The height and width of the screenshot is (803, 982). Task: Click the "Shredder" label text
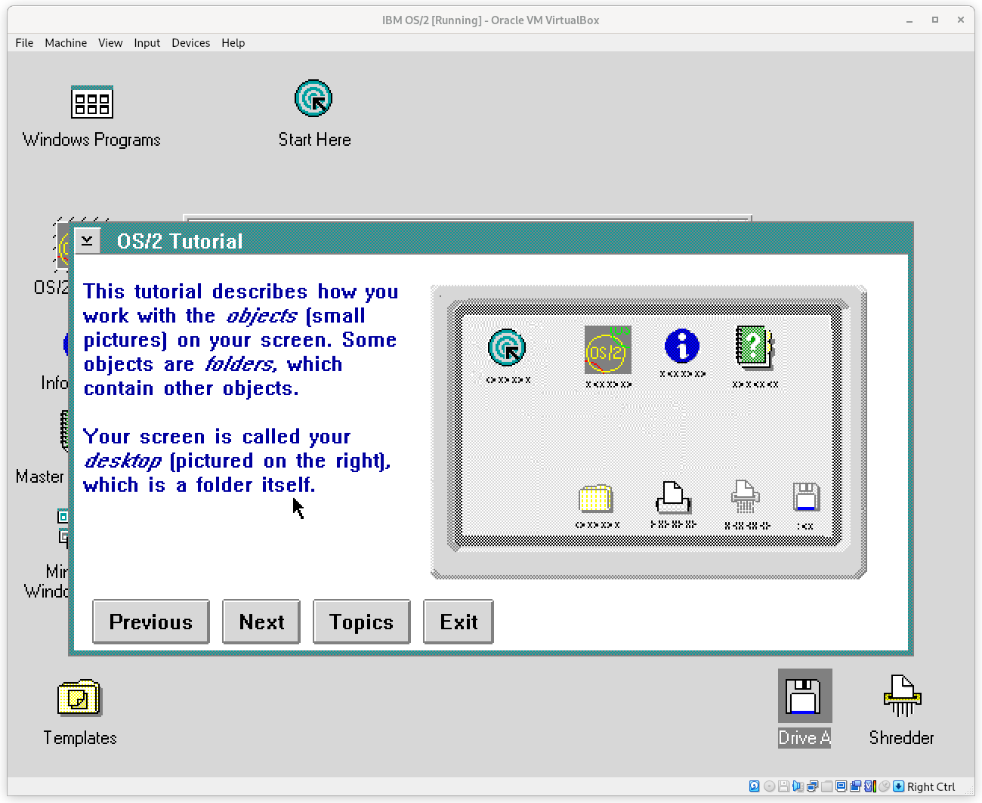(x=902, y=738)
